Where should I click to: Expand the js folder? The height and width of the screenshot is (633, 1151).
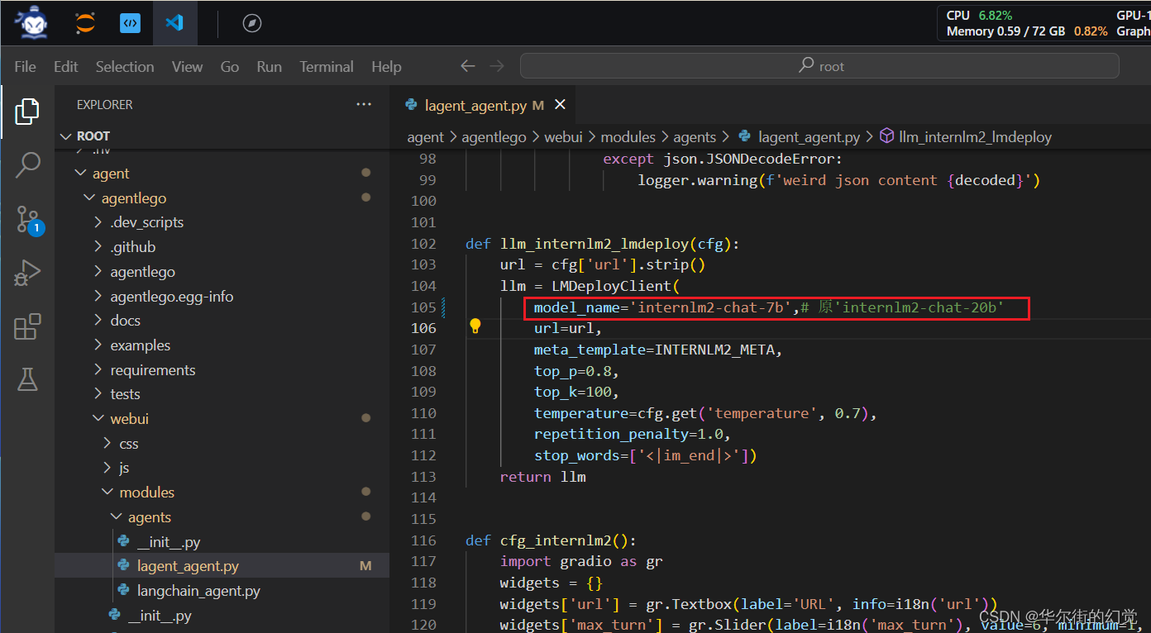pos(107,468)
